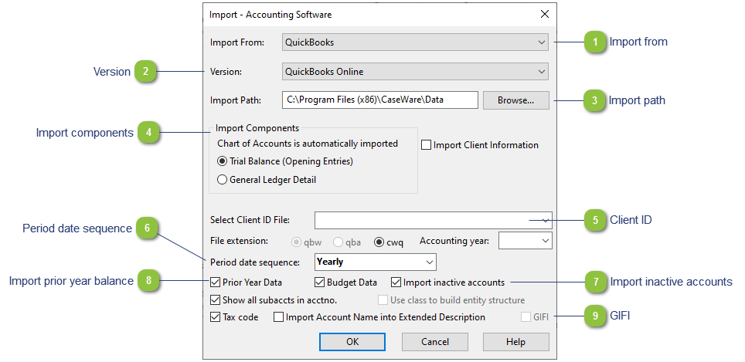Click the green callout badge number 4

pos(148,133)
